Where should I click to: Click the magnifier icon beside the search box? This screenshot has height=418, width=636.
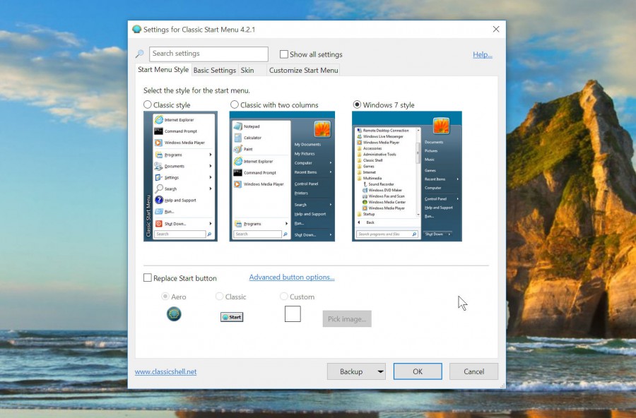coord(139,54)
